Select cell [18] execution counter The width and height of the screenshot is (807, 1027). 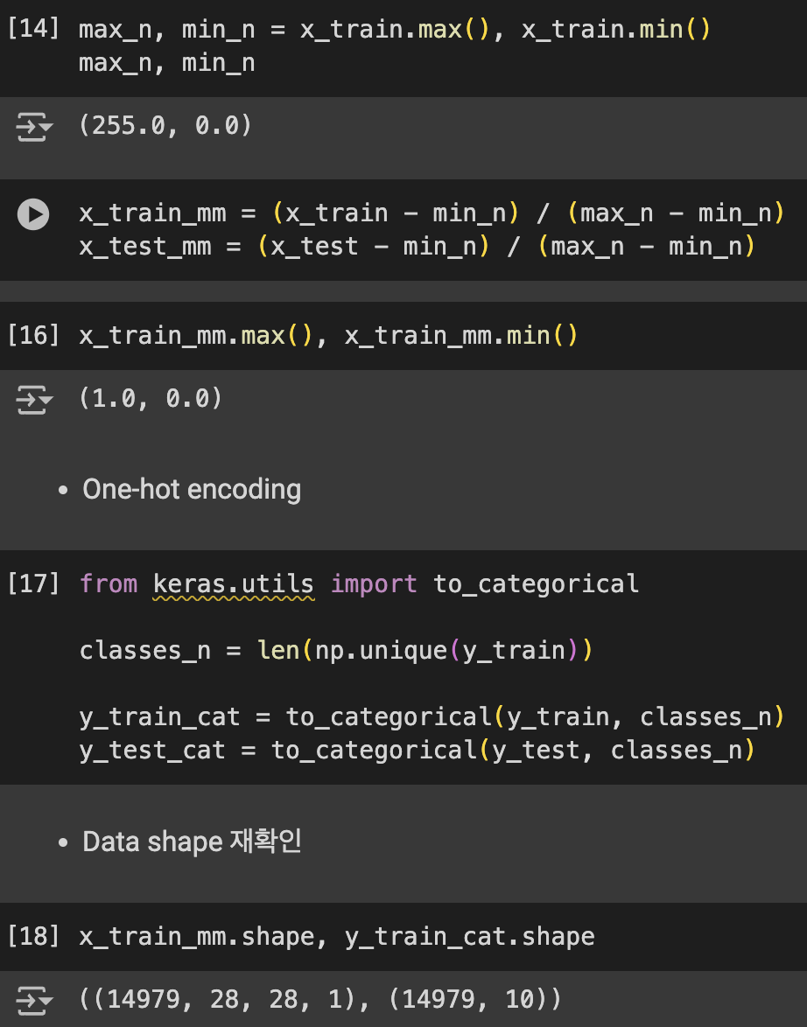pyautogui.click(x=32, y=937)
